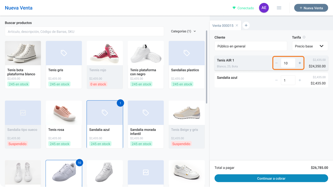333x187 pixels.
Task: Select the Tenis Beige y gris image
Action: point(187,113)
